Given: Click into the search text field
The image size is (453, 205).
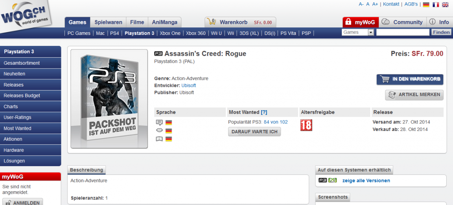Looking at the screenshot, I should pyautogui.click(x=402, y=33).
